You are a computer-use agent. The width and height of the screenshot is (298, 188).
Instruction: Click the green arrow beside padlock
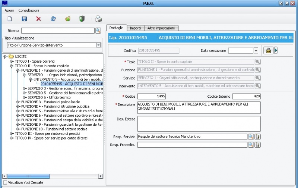[276, 50]
